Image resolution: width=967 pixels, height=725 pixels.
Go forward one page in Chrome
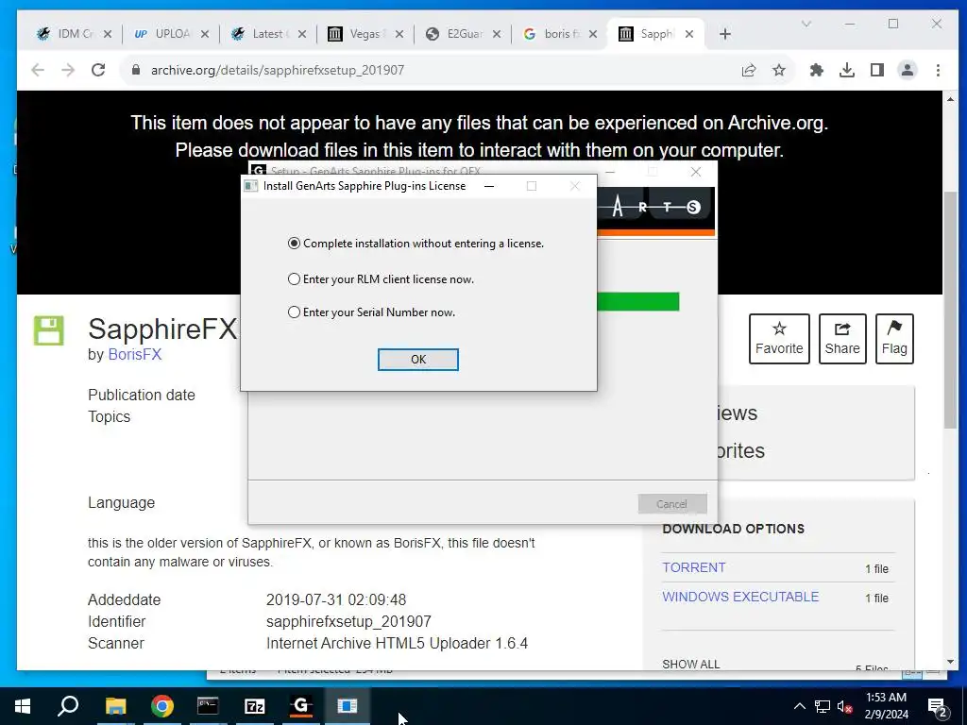[x=68, y=70]
